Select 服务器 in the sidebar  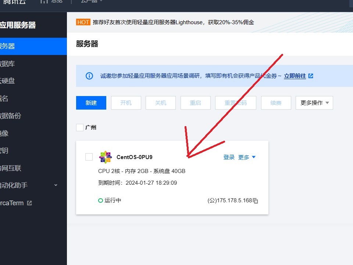tap(33, 46)
